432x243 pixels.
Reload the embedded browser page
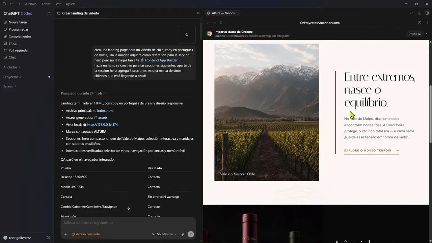221,23
